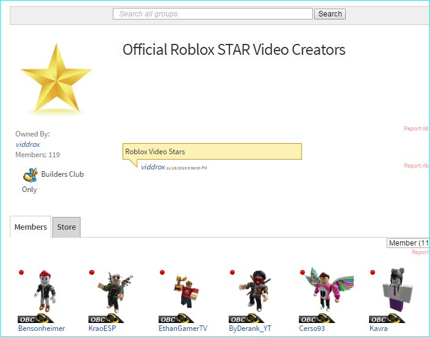Click OBC badge icon on ByDerank_YT

[x=246, y=319]
